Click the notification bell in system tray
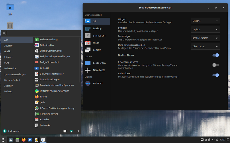The image size is (230, 143). tap(206, 140)
